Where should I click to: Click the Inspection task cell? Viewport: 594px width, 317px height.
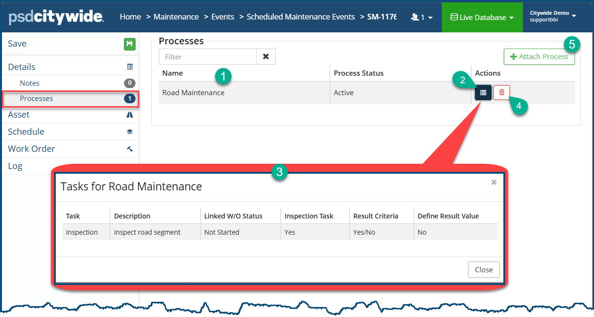tap(82, 232)
